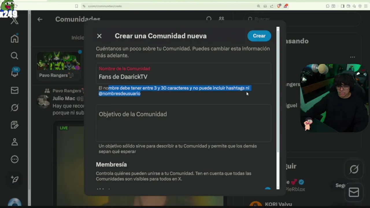The image size is (370, 208).
Task: Click the LIVE badge on the video
Action: (x=64, y=128)
